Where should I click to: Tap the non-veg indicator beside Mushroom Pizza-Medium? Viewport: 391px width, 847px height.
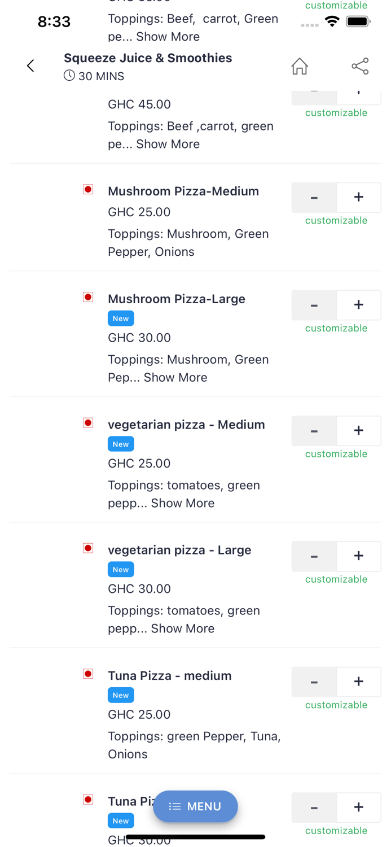coord(88,190)
